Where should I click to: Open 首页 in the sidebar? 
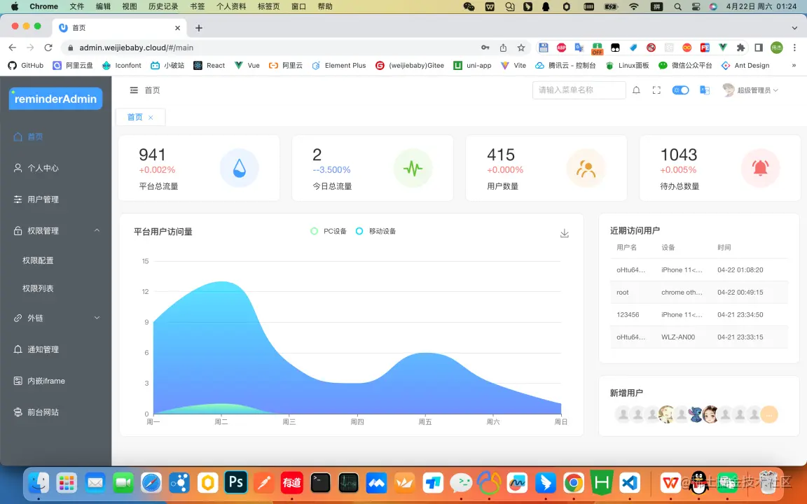click(x=55, y=136)
